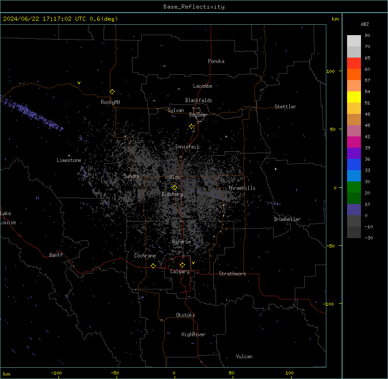Screen dimensions: 388x379
Task: Click the Lacombe city label
Action: (x=203, y=86)
